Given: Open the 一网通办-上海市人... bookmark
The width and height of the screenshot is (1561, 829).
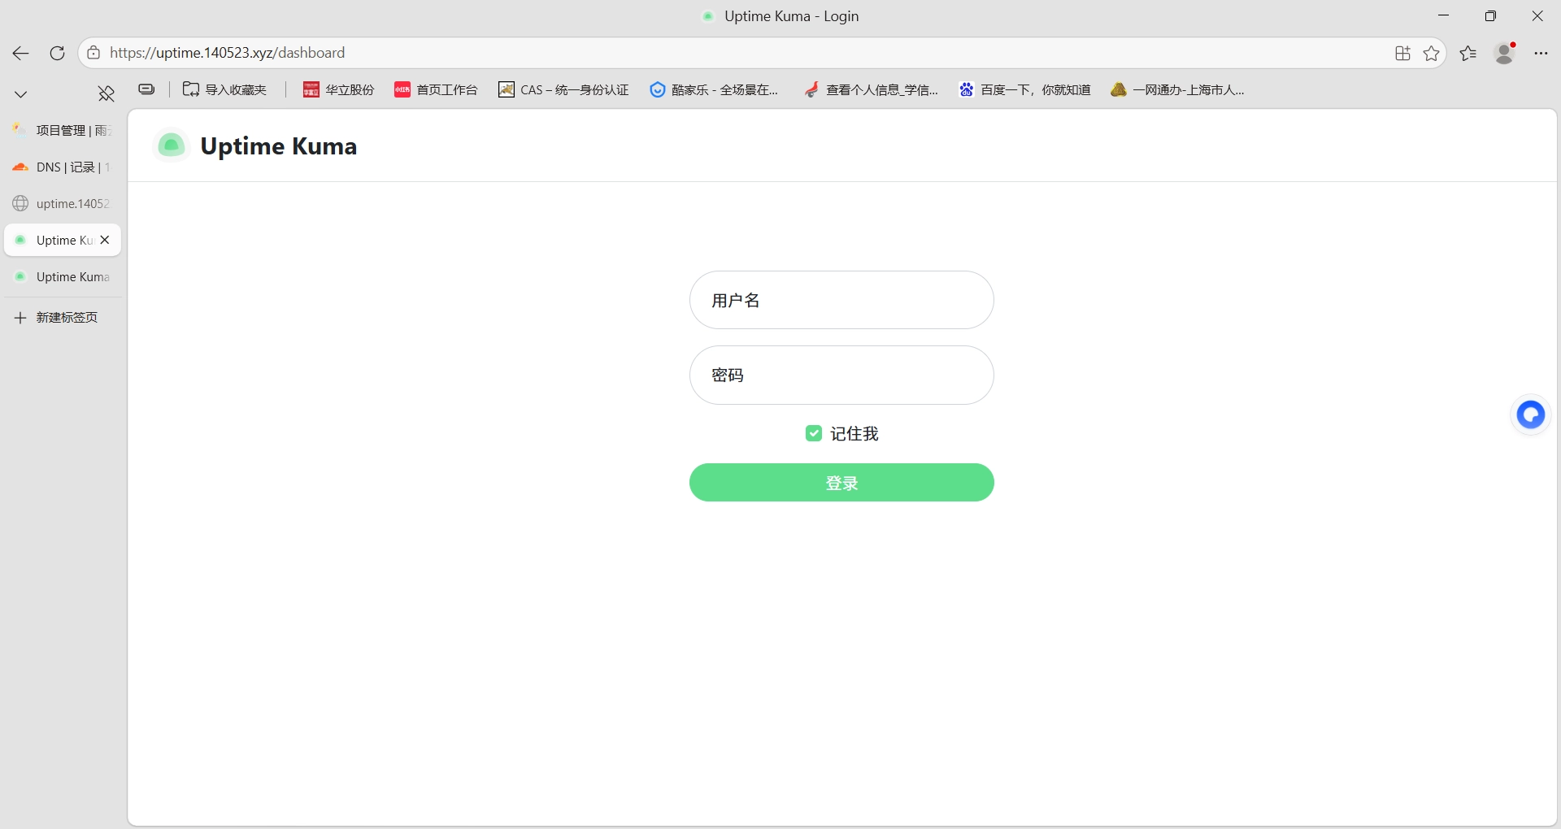Looking at the screenshot, I should point(1178,89).
